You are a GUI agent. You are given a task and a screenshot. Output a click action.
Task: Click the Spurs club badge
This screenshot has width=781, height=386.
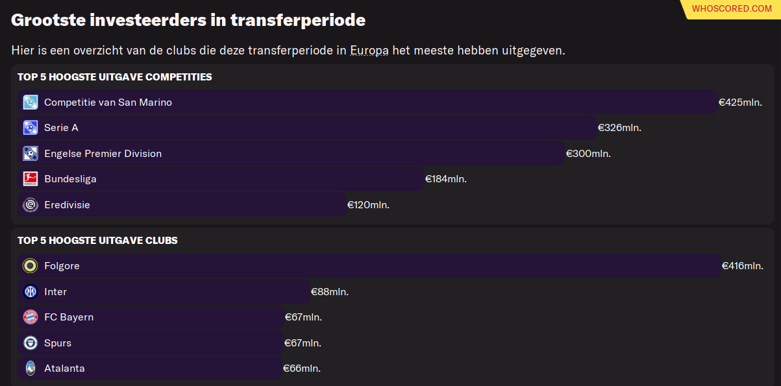[30, 343]
